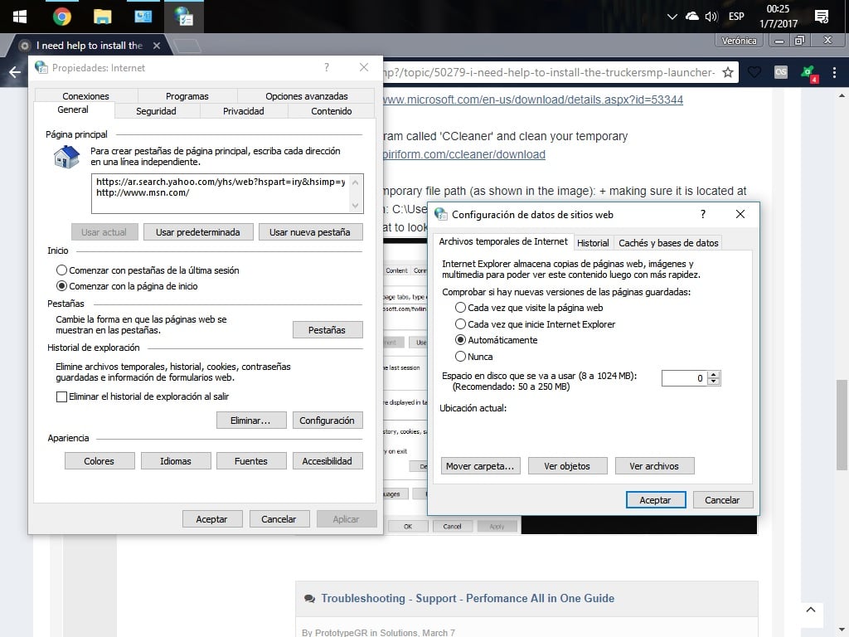Open the three-dot browser menu
The height and width of the screenshot is (637, 849).
click(x=834, y=72)
